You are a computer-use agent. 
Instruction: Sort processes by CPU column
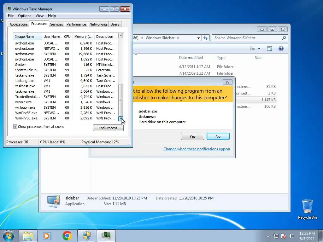pyautogui.click(x=67, y=37)
